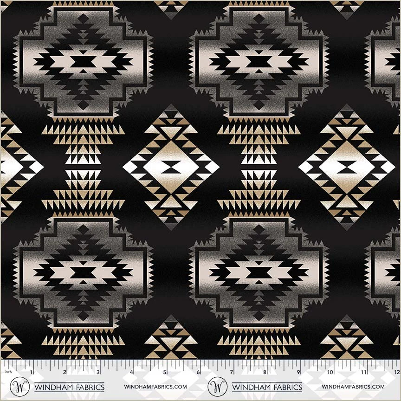The image size is (401, 401).
Task: Select the 3 inch mark on ruler
Action: (98, 372)
